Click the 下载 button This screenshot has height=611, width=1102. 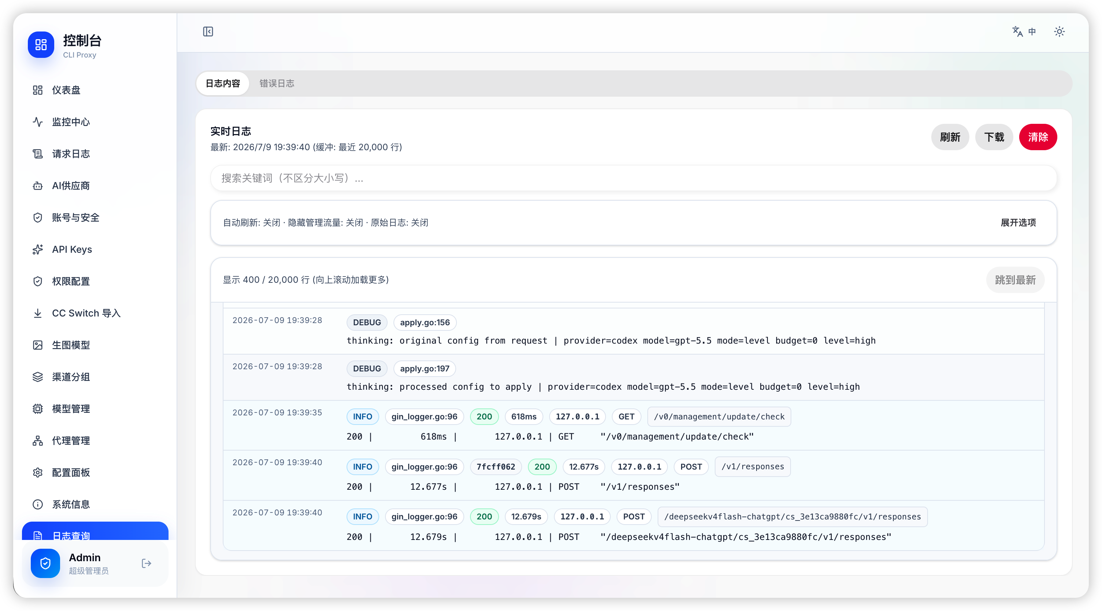[994, 137]
